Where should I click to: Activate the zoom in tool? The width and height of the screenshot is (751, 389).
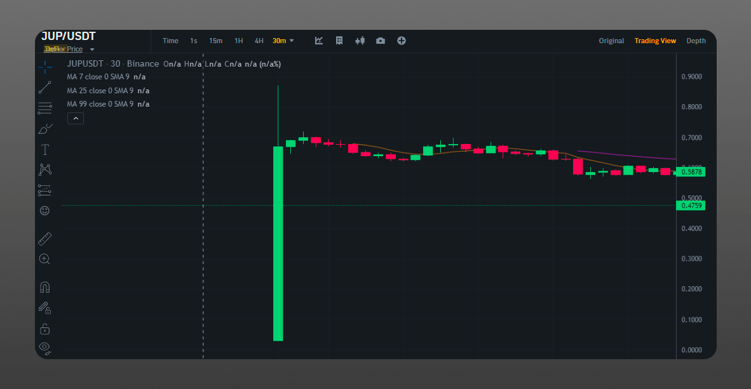click(x=45, y=259)
